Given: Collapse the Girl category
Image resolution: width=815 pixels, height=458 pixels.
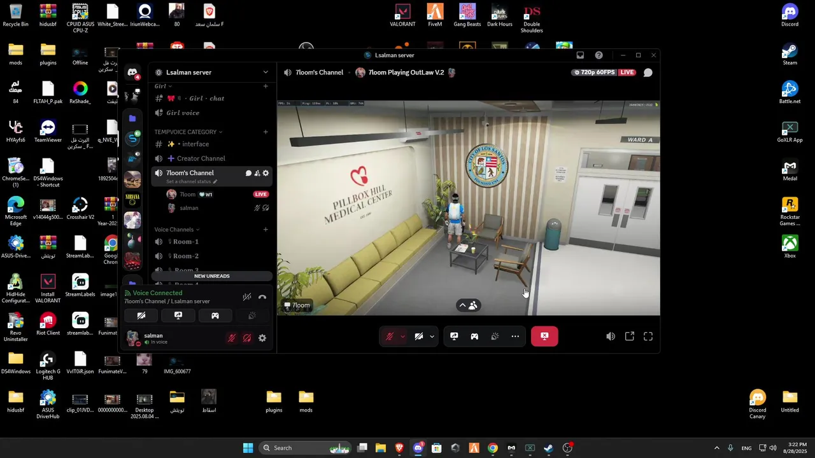Looking at the screenshot, I should pyautogui.click(x=162, y=86).
